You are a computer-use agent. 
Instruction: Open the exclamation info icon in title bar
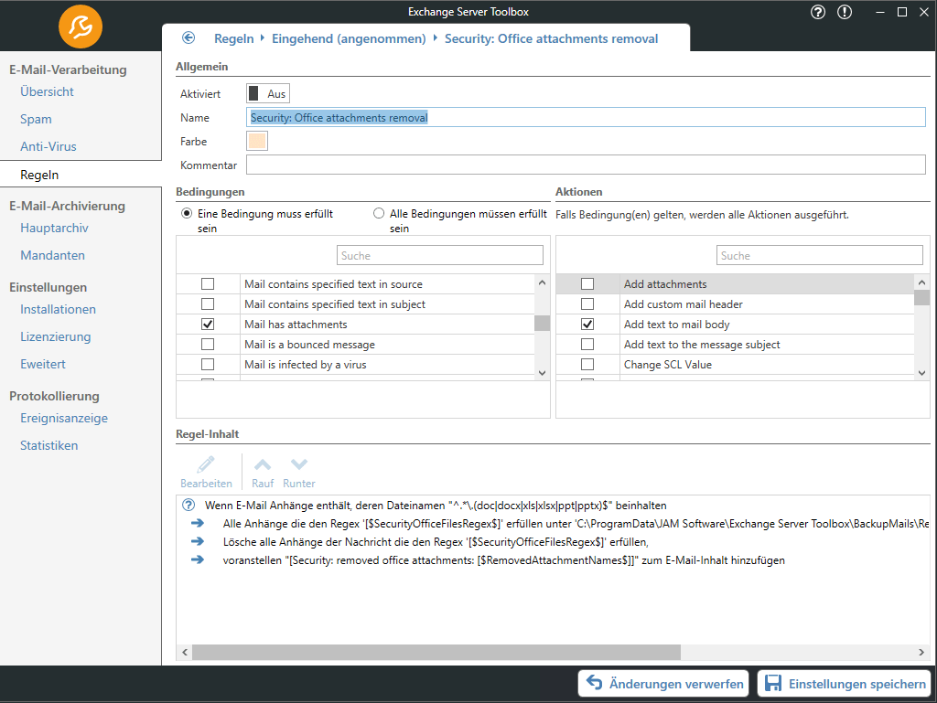pos(845,12)
